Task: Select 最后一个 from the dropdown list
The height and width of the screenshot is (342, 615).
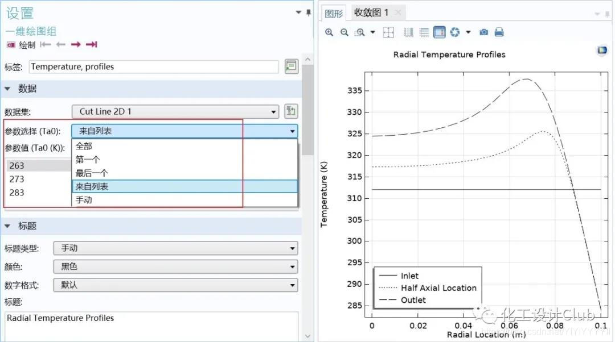Action: pyautogui.click(x=184, y=173)
